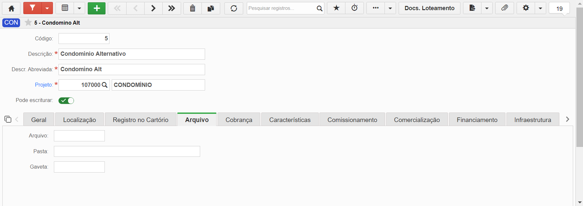Open the settings gear icon

pyautogui.click(x=526, y=8)
